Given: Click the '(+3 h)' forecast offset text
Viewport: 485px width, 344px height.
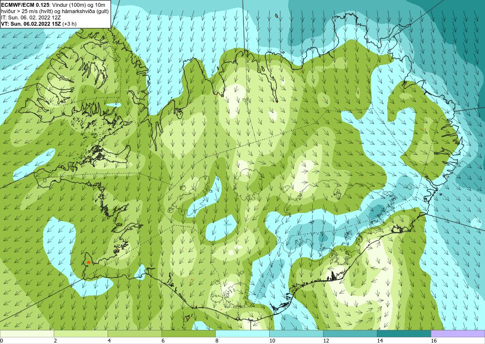Looking at the screenshot, I should (69, 24).
